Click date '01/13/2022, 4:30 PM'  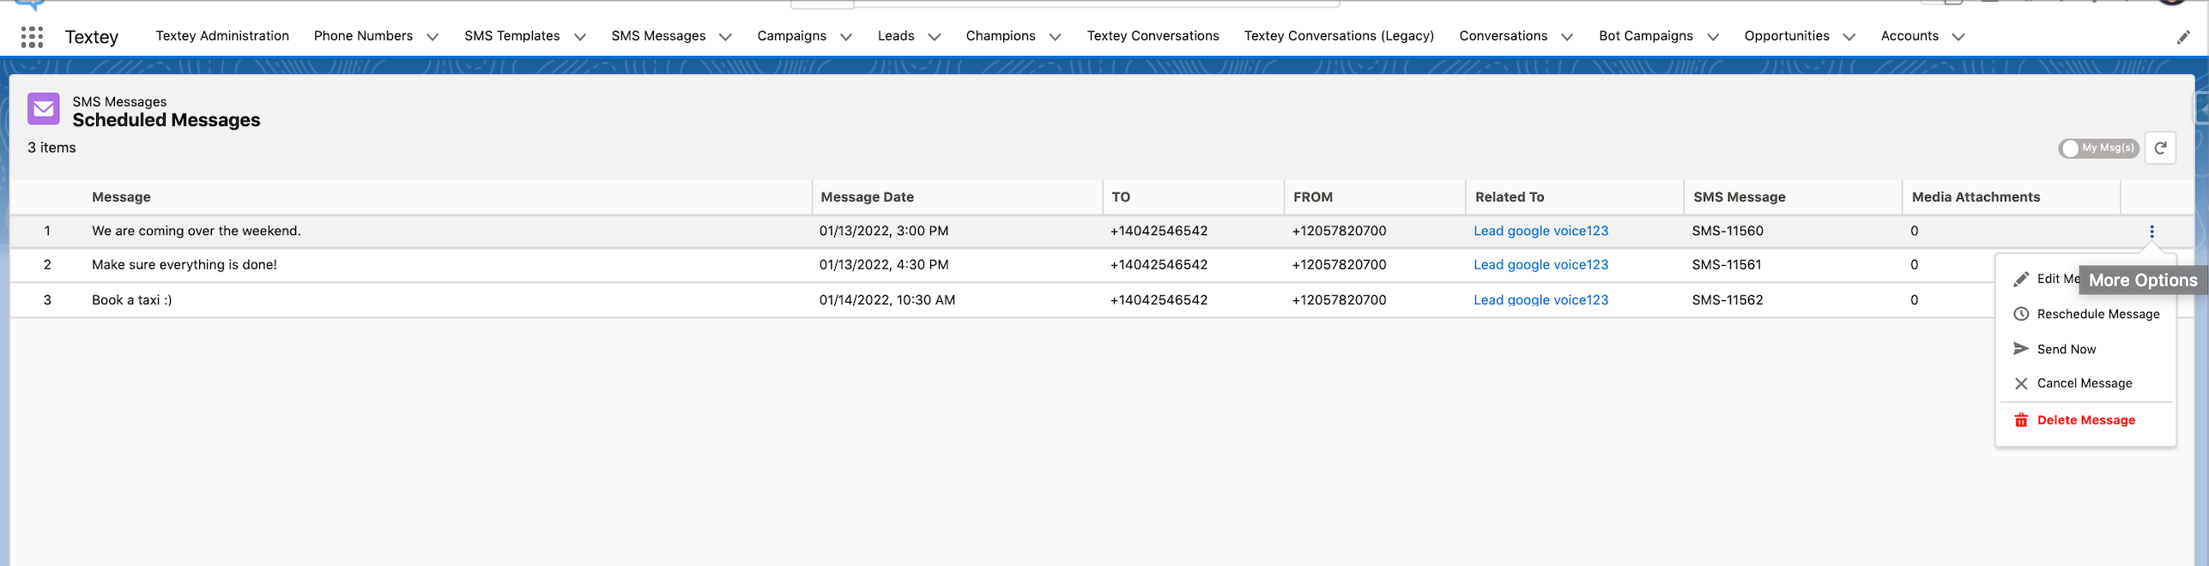[884, 265]
